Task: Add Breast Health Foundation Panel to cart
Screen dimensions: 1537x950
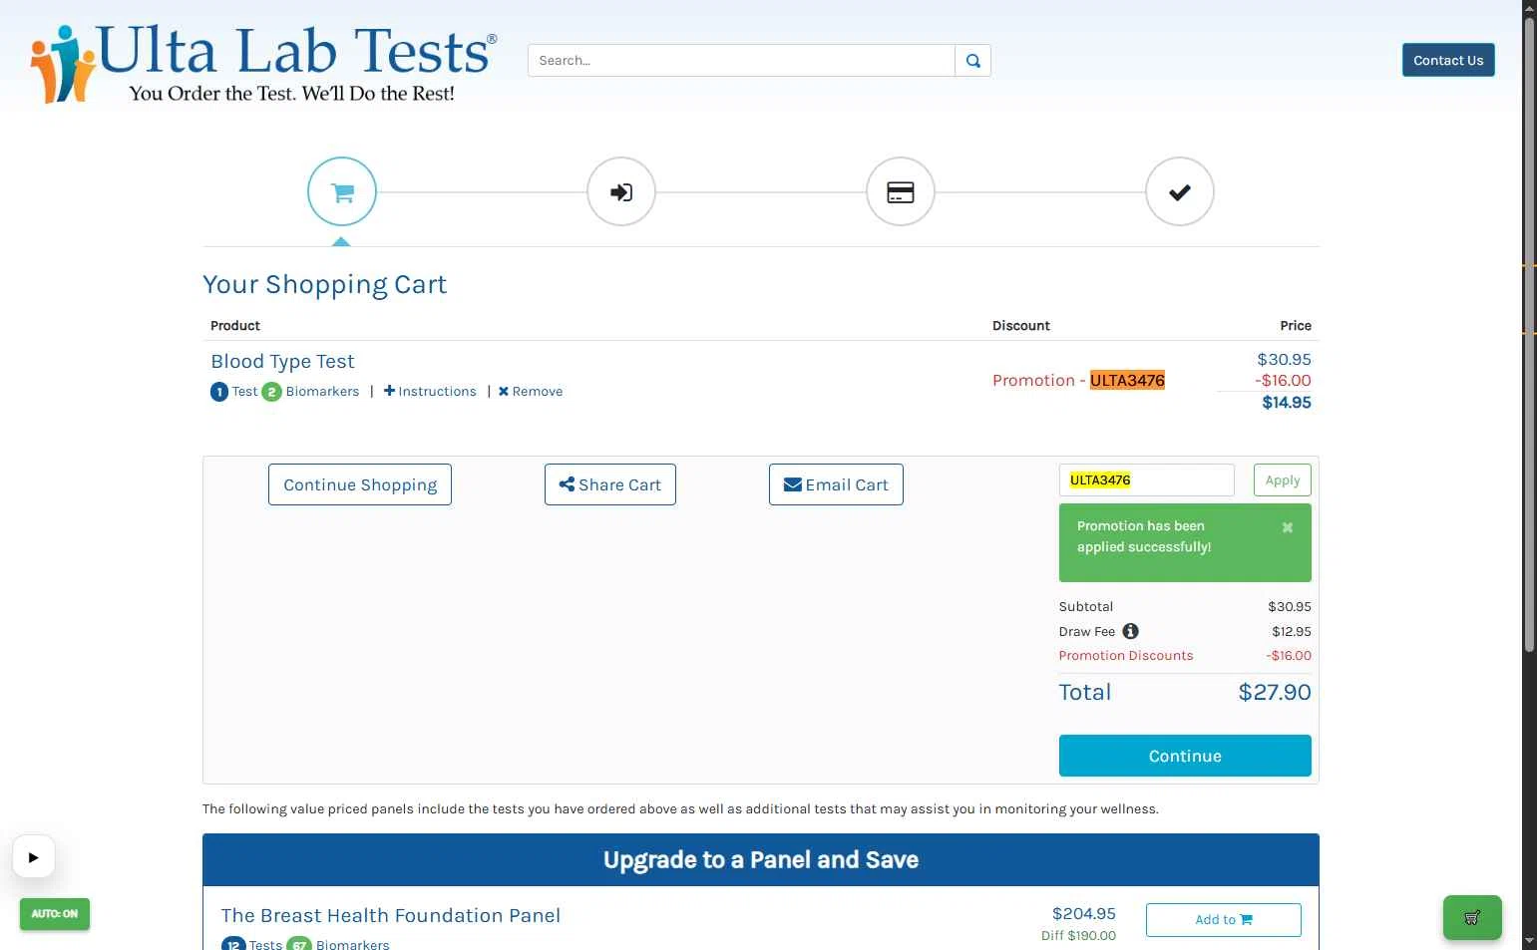Action: coord(1224,920)
